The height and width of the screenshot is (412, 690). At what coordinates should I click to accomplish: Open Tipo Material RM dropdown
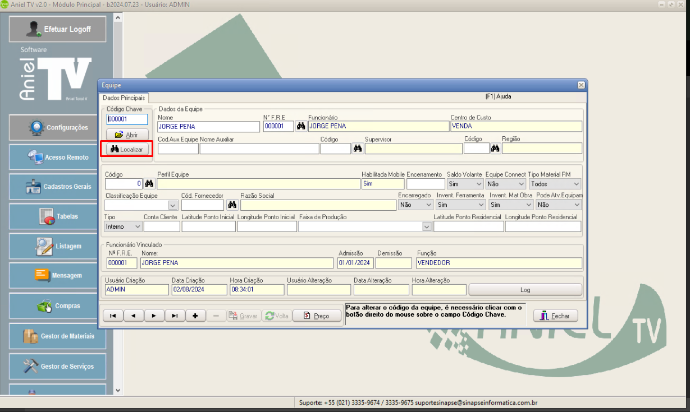tap(576, 184)
